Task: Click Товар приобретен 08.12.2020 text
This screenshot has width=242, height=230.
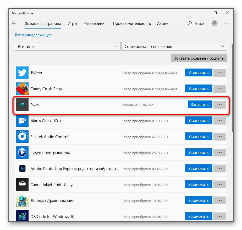Action: (x=145, y=169)
